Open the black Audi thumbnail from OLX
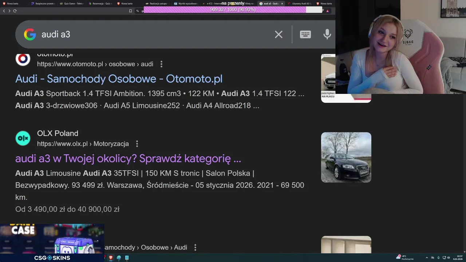This screenshot has height=262, width=466. pyautogui.click(x=346, y=157)
